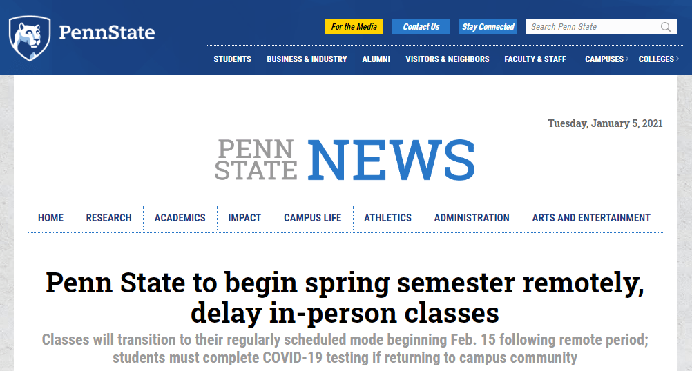
Task: Click the search magnifier icon
Action: [666, 27]
